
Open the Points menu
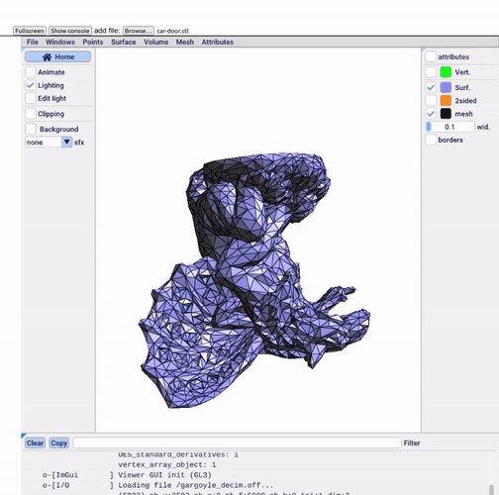coord(93,42)
